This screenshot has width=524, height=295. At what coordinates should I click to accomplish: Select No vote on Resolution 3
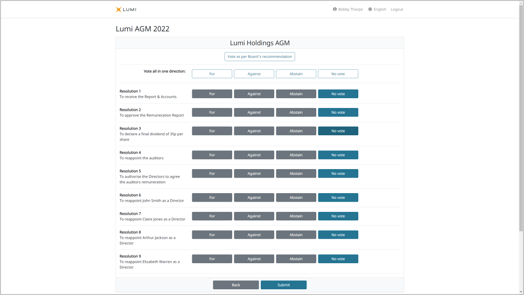coord(338,131)
